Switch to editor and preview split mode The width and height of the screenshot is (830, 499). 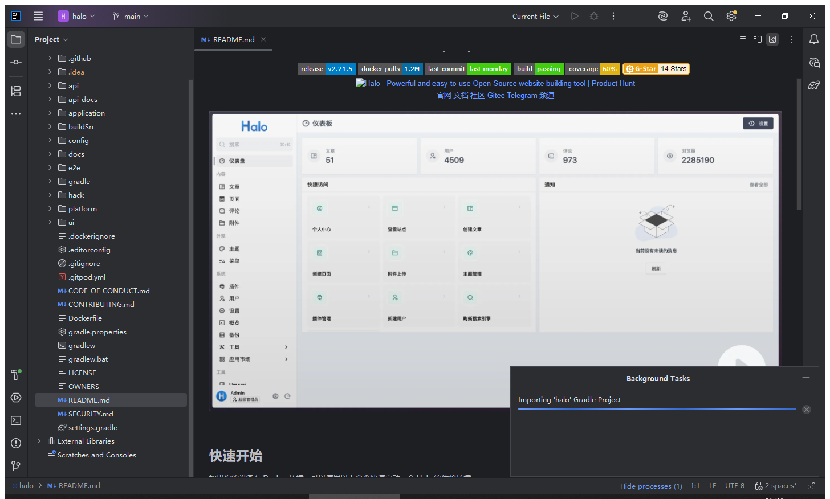point(758,39)
